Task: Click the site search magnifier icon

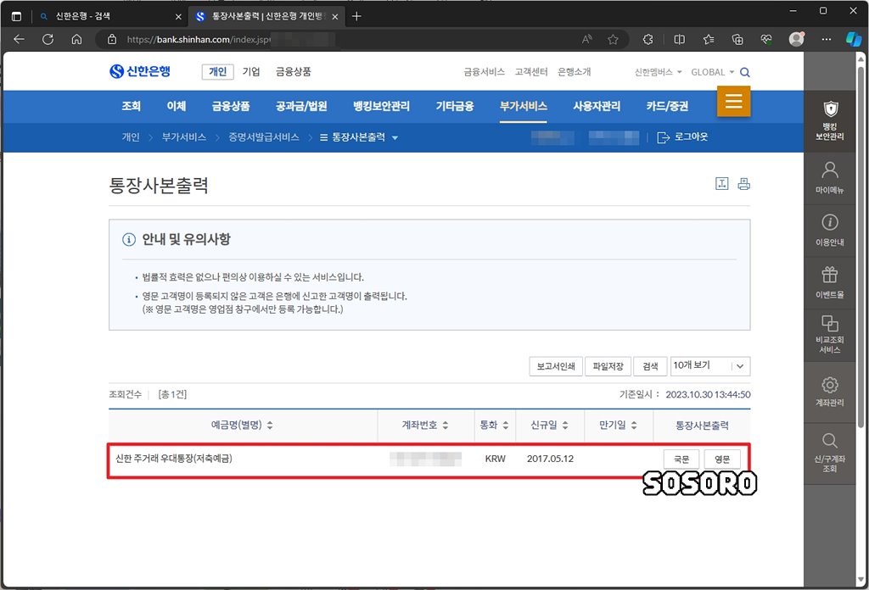Action: (x=745, y=72)
